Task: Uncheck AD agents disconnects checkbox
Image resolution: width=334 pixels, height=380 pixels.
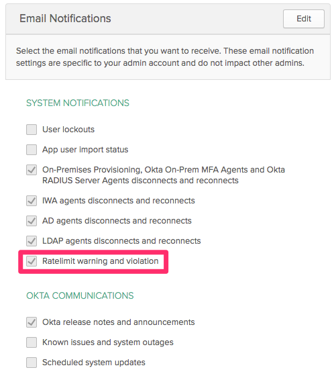Action: click(32, 221)
